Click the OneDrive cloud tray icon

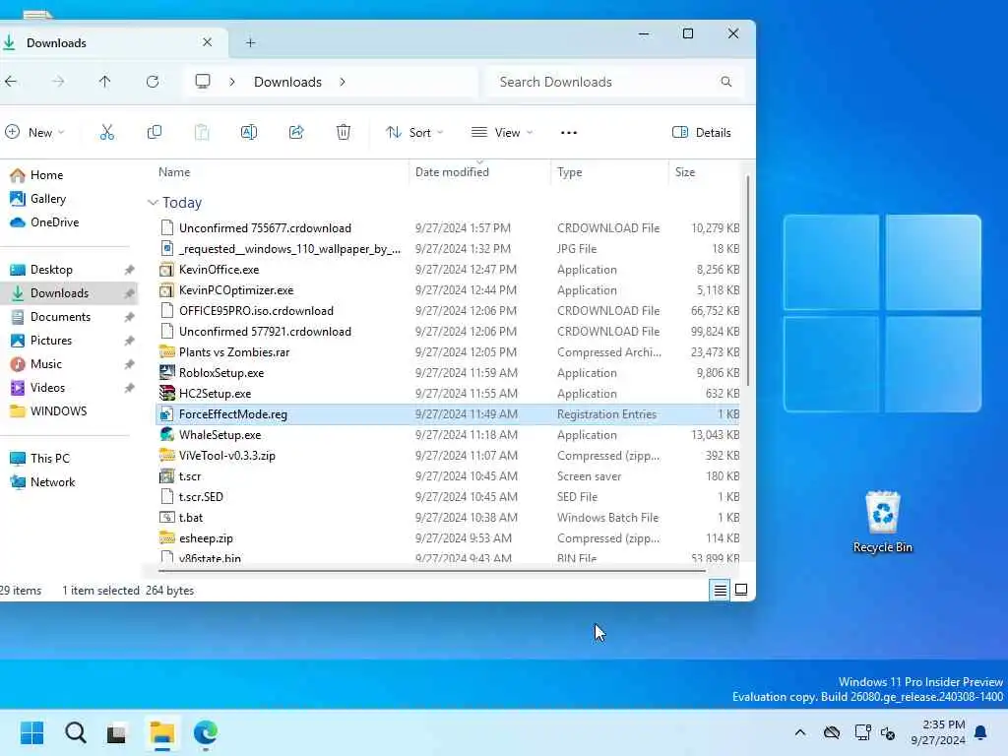pos(832,732)
